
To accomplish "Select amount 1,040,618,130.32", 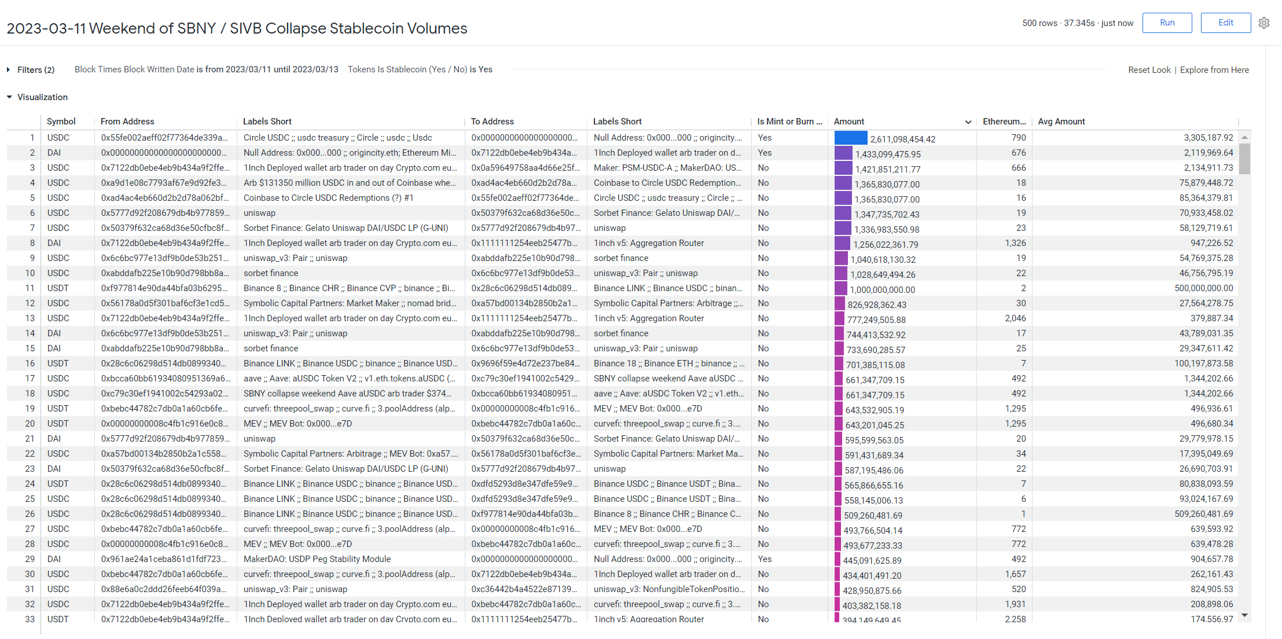I will (x=883, y=259).
